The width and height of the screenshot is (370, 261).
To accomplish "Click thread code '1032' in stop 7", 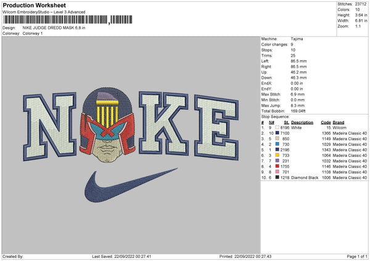I will [x=326, y=161].
